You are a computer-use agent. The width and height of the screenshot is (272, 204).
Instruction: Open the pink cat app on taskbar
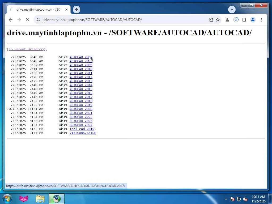(24, 199)
